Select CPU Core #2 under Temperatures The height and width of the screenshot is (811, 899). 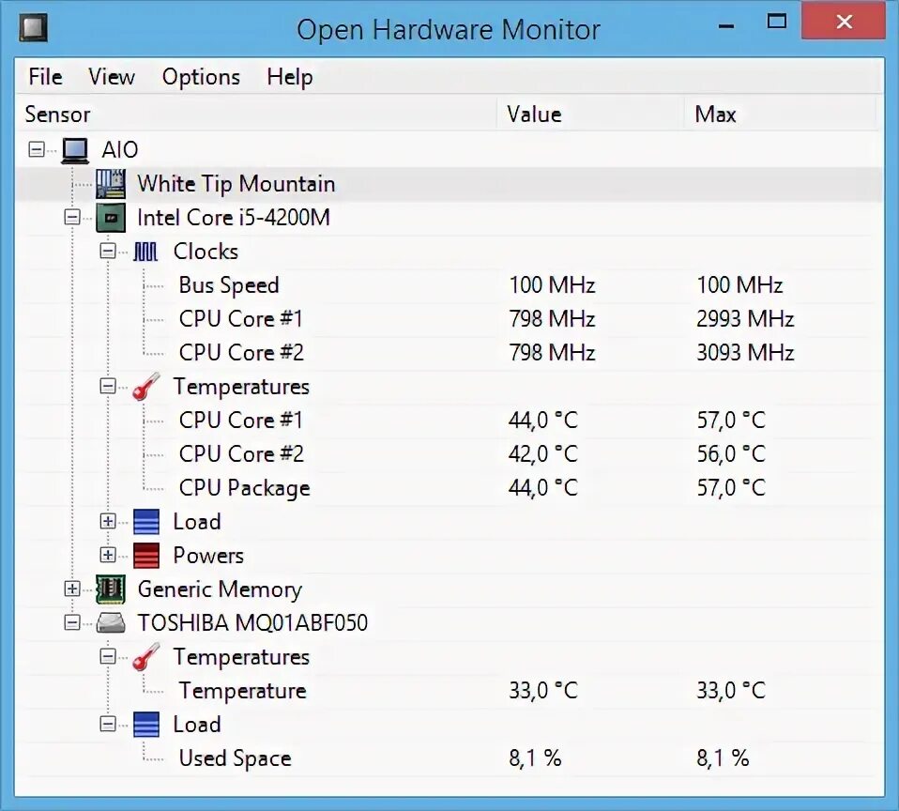(x=449, y=454)
